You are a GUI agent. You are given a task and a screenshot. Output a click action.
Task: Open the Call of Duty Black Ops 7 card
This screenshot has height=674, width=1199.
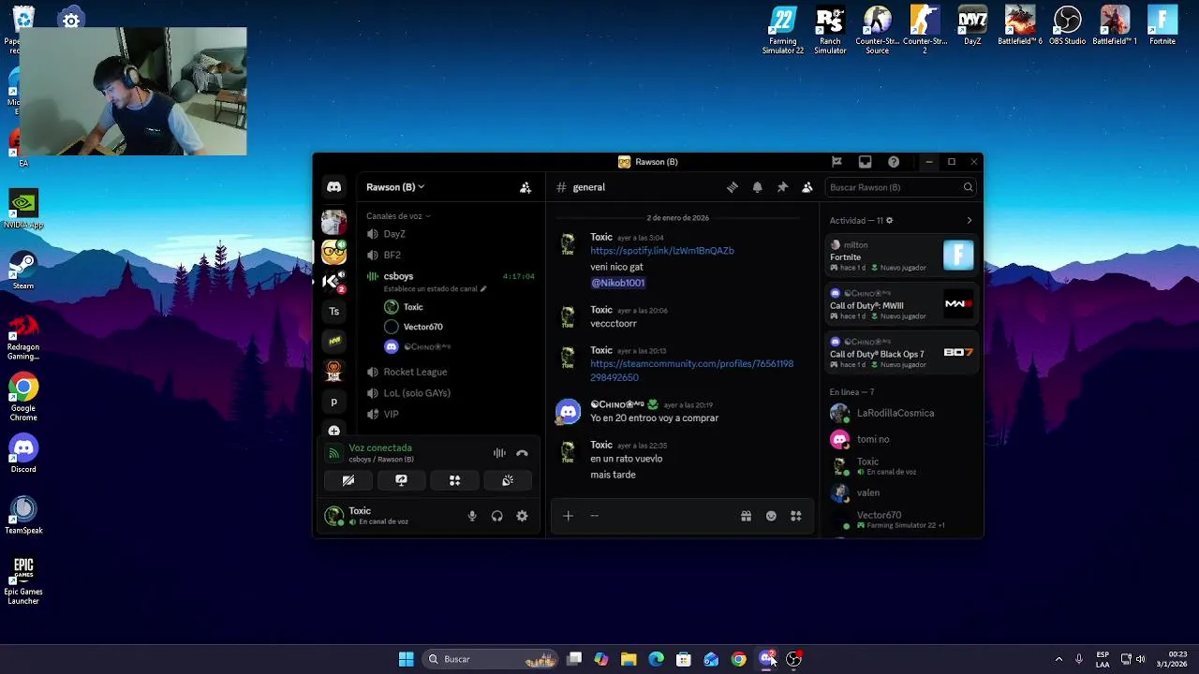pyautogui.click(x=902, y=353)
